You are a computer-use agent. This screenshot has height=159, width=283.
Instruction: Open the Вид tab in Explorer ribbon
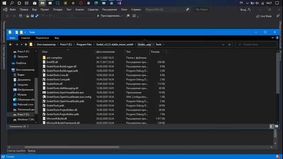click(x=57, y=38)
